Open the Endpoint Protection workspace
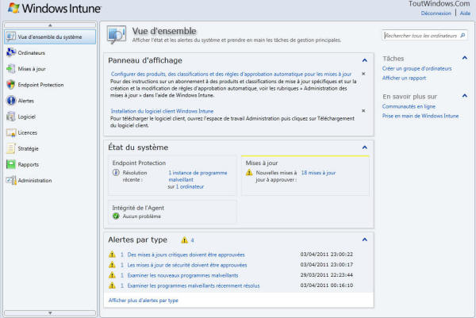Image resolution: width=476 pixels, height=318 pixels. pyautogui.click(x=40, y=85)
